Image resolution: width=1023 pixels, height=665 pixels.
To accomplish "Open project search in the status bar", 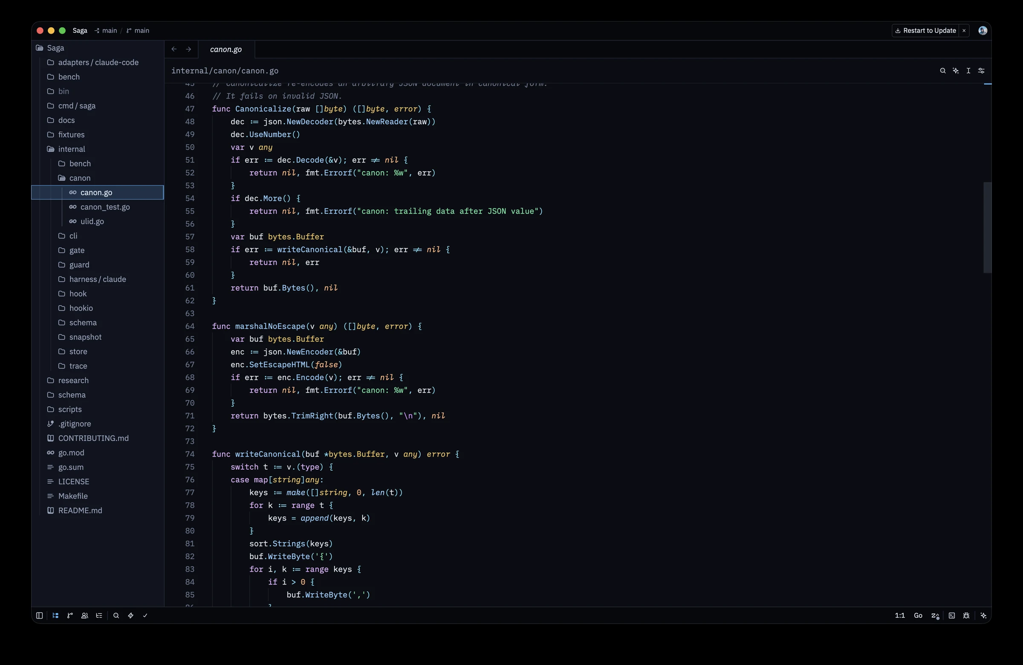I will [116, 616].
